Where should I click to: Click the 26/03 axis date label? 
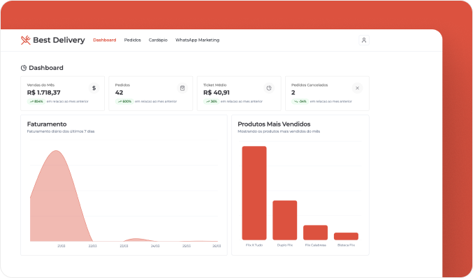click(217, 246)
